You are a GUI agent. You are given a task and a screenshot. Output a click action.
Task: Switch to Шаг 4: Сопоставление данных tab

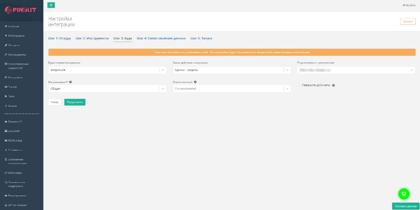point(161,39)
